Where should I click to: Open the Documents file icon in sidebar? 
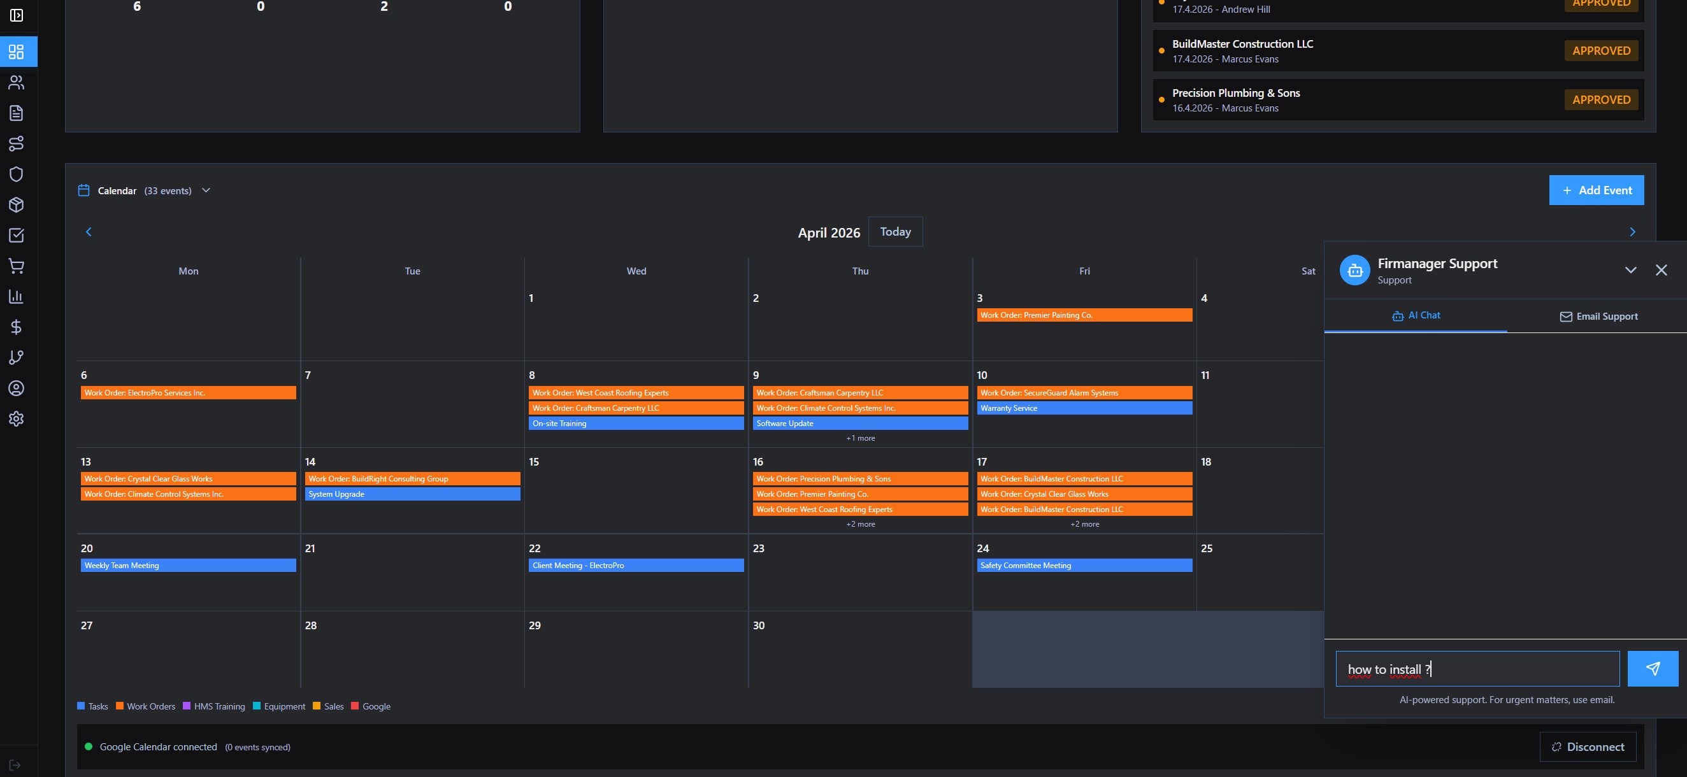coord(17,113)
